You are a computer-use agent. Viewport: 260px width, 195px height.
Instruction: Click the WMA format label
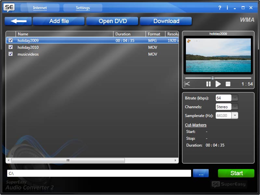(x=247, y=20)
